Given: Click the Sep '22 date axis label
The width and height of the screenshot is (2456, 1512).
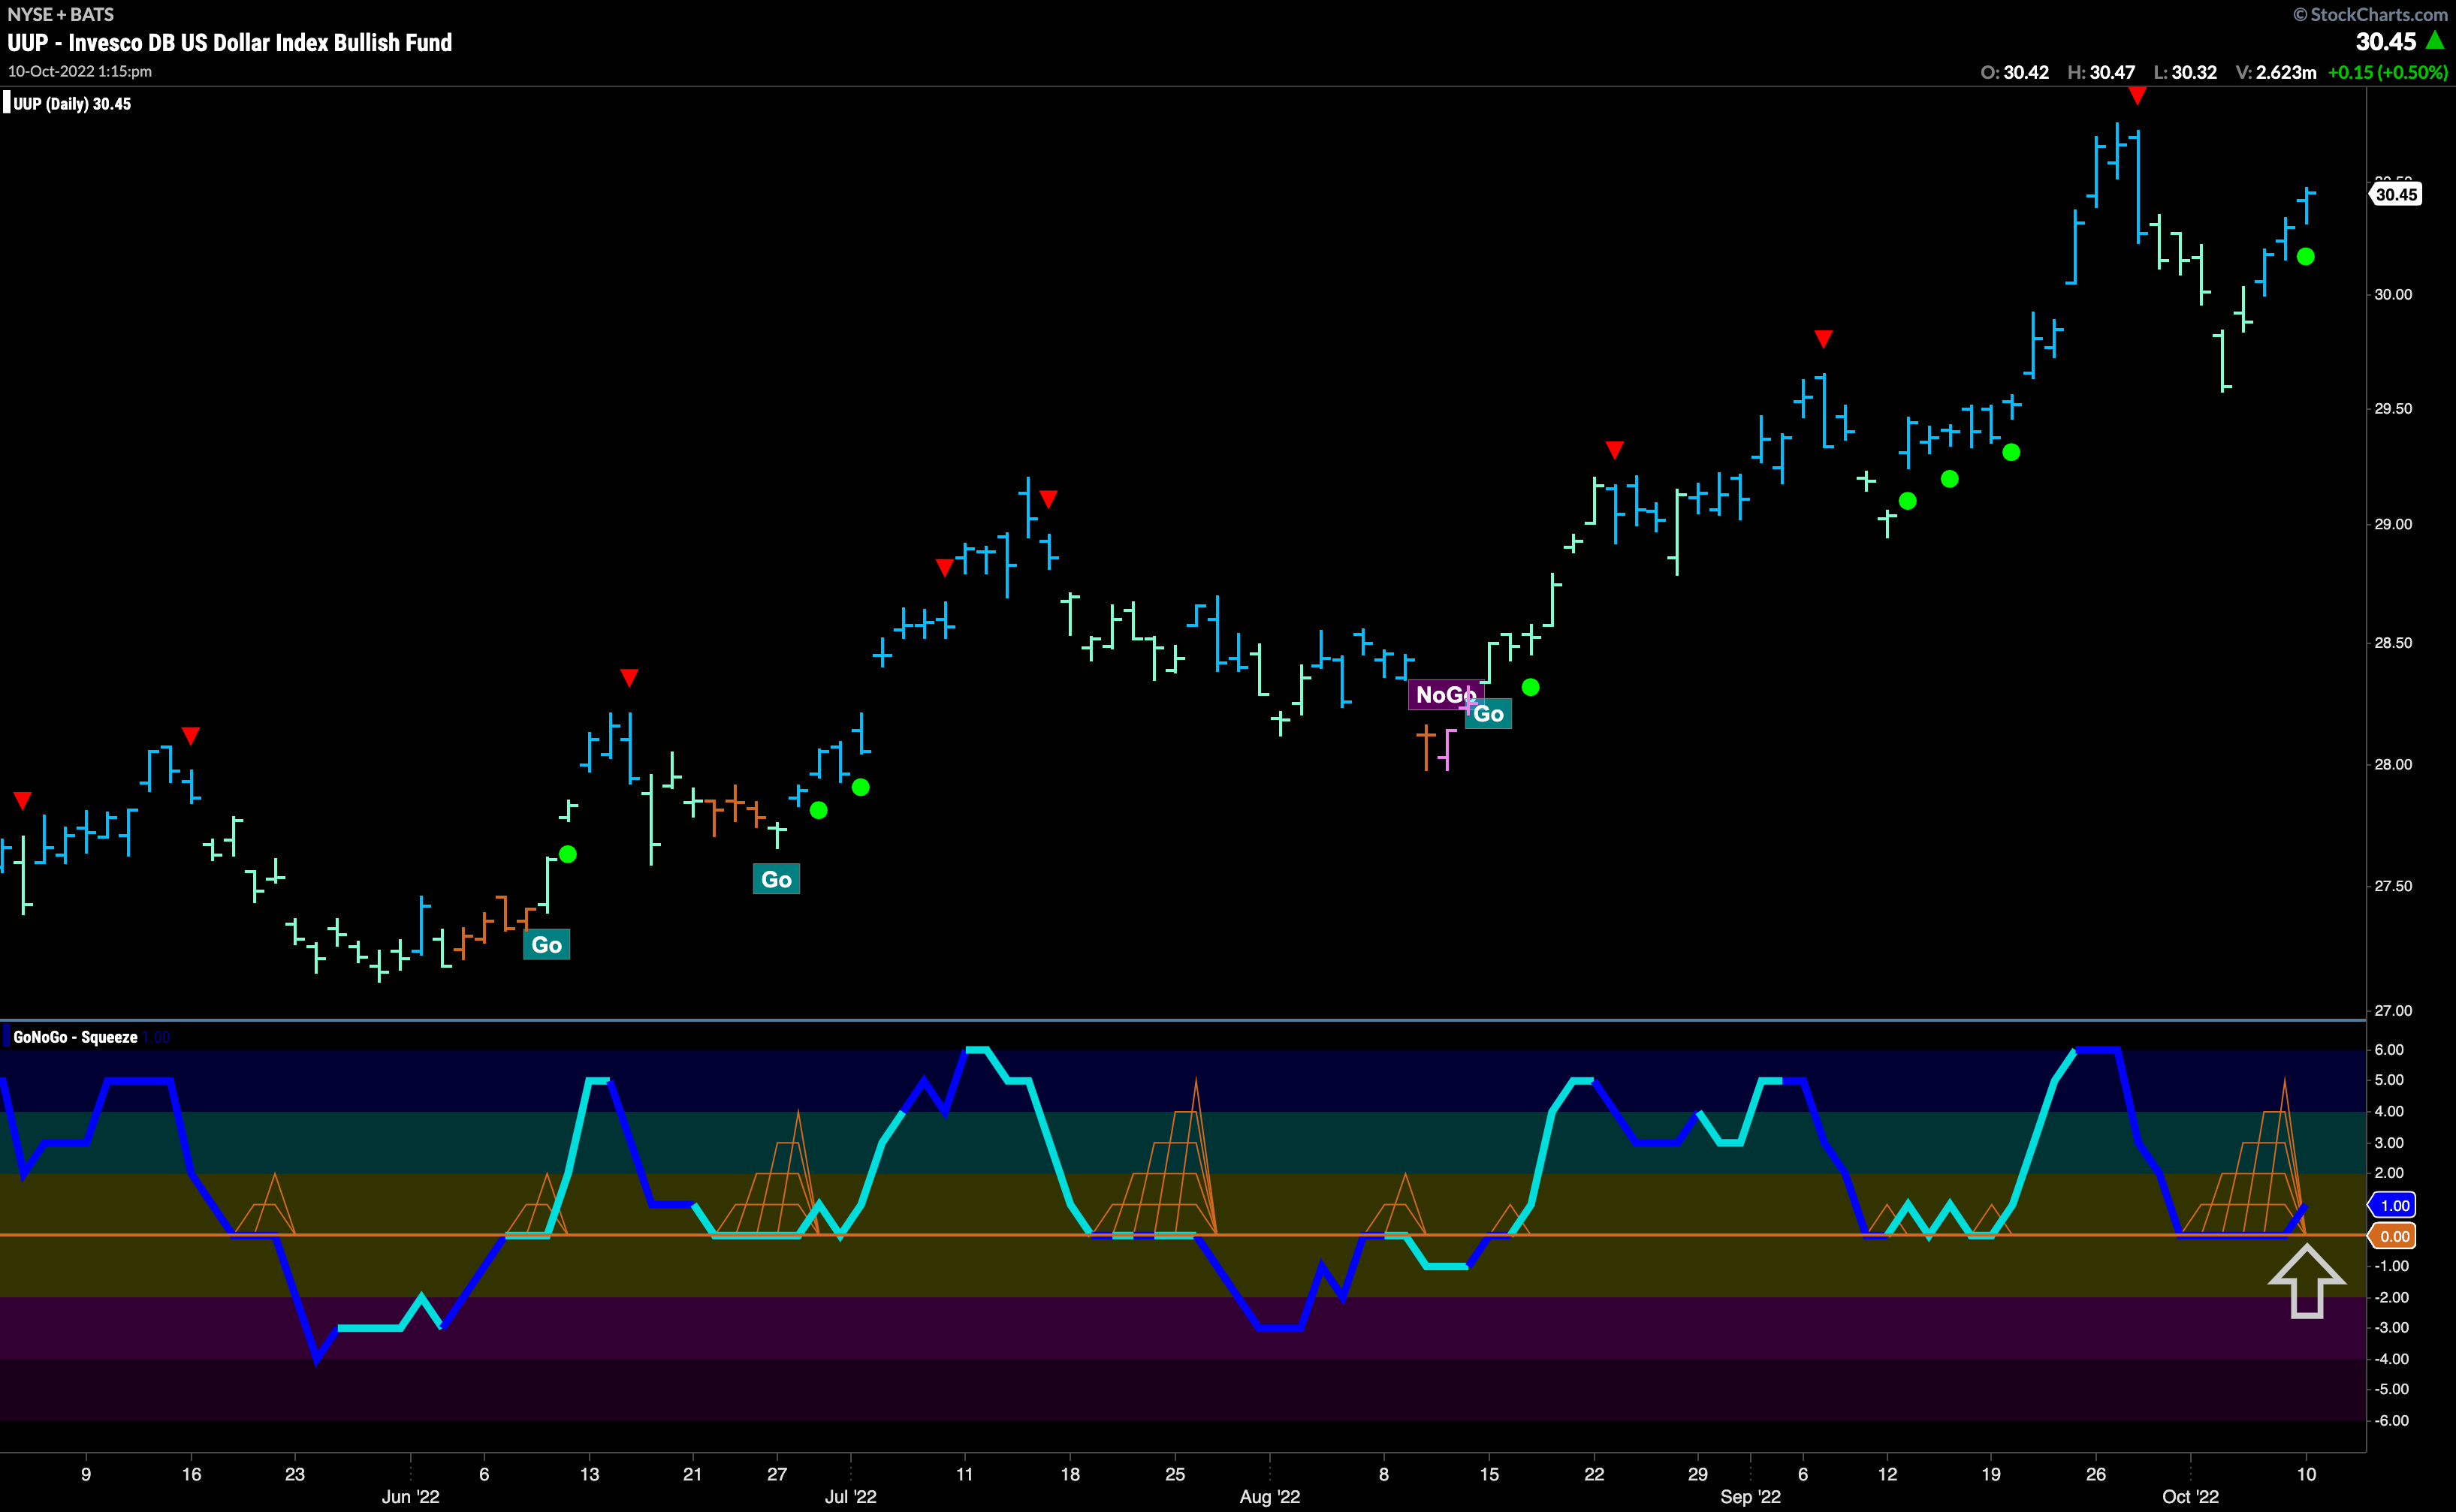Looking at the screenshot, I should coord(1751,1497).
